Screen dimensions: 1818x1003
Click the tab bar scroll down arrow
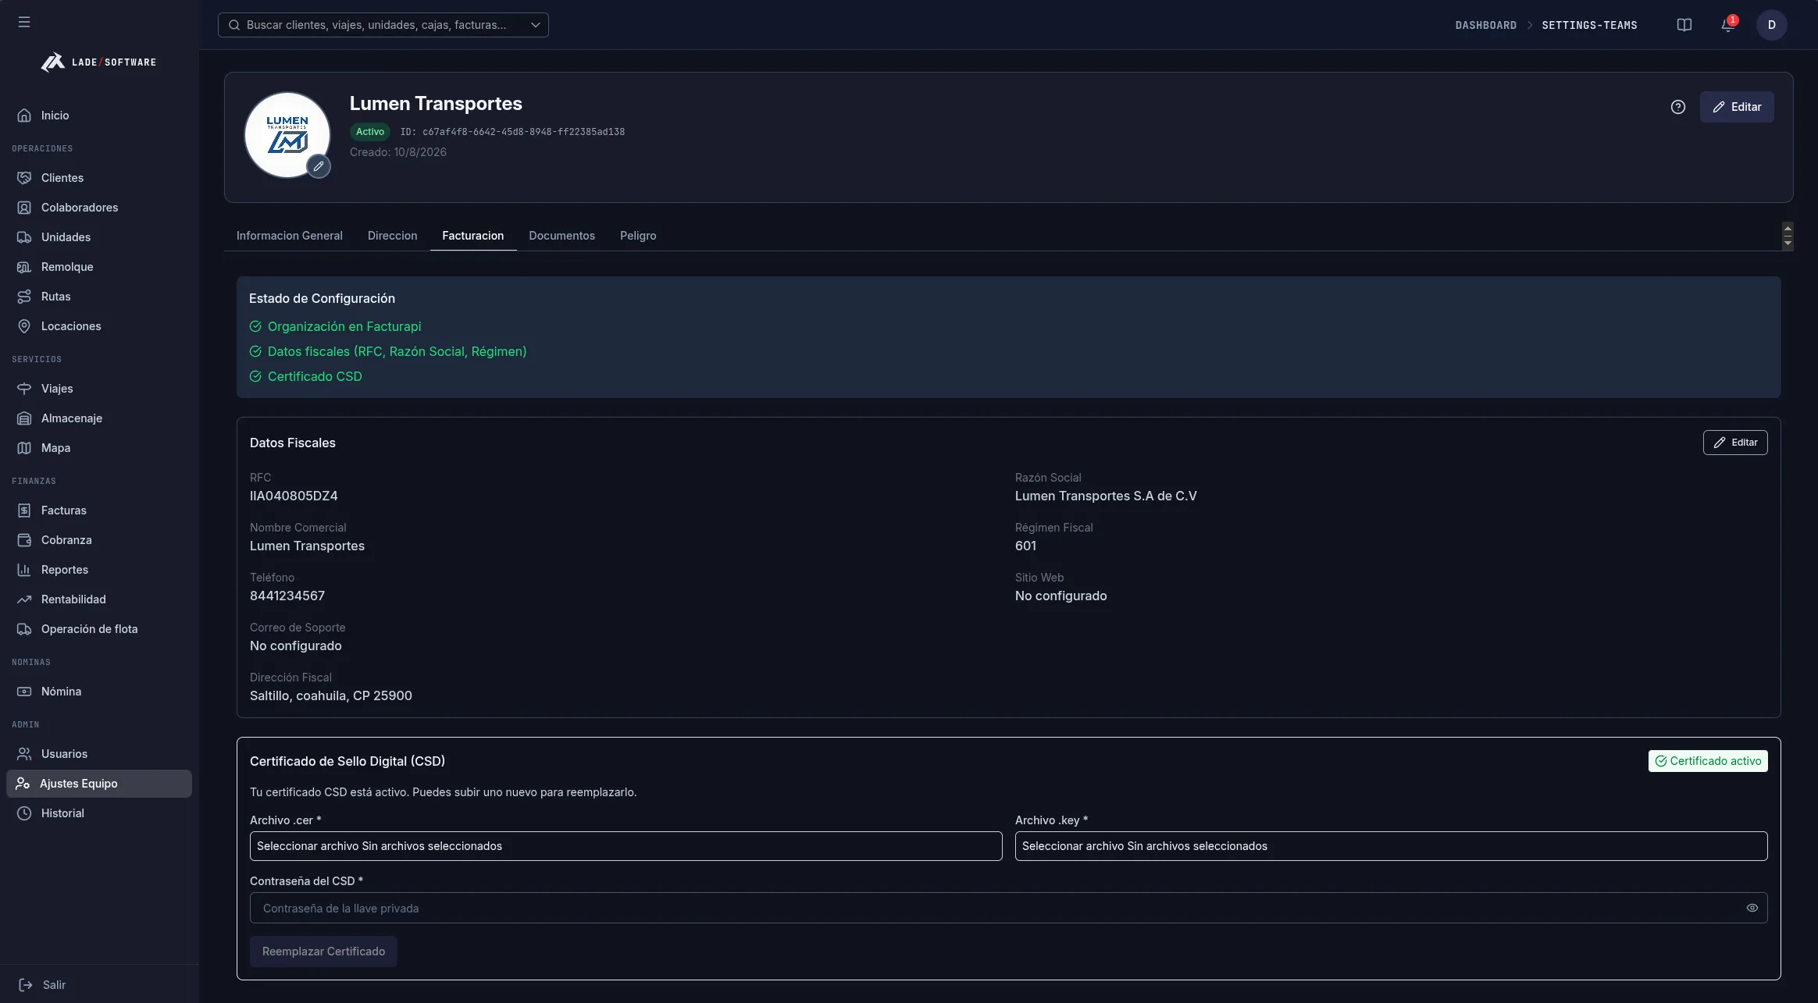click(x=1788, y=244)
